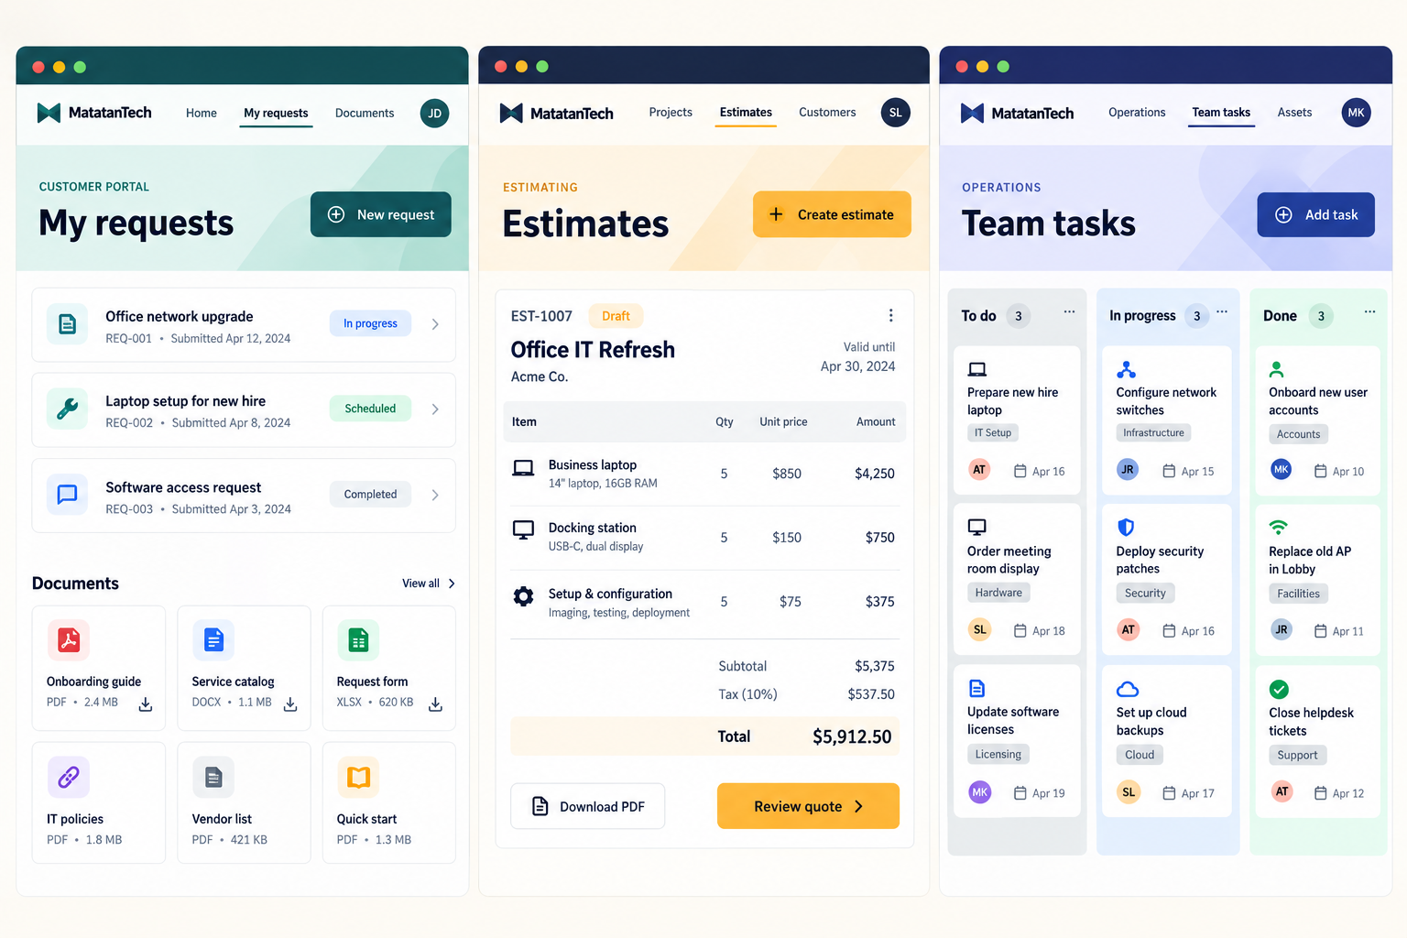Switch to the Operations tab

pyautogui.click(x=1137, y=113)
